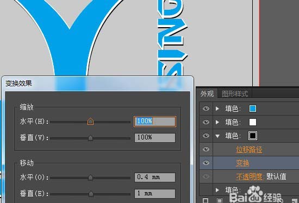Click the 水平(H) scale 100% field

click(x=154, y=121)
